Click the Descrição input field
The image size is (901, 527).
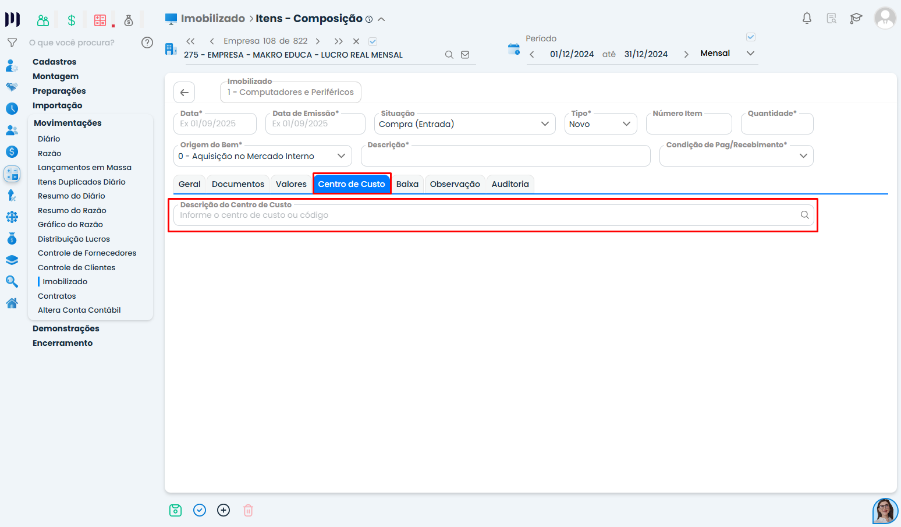(x=505, y=157)
